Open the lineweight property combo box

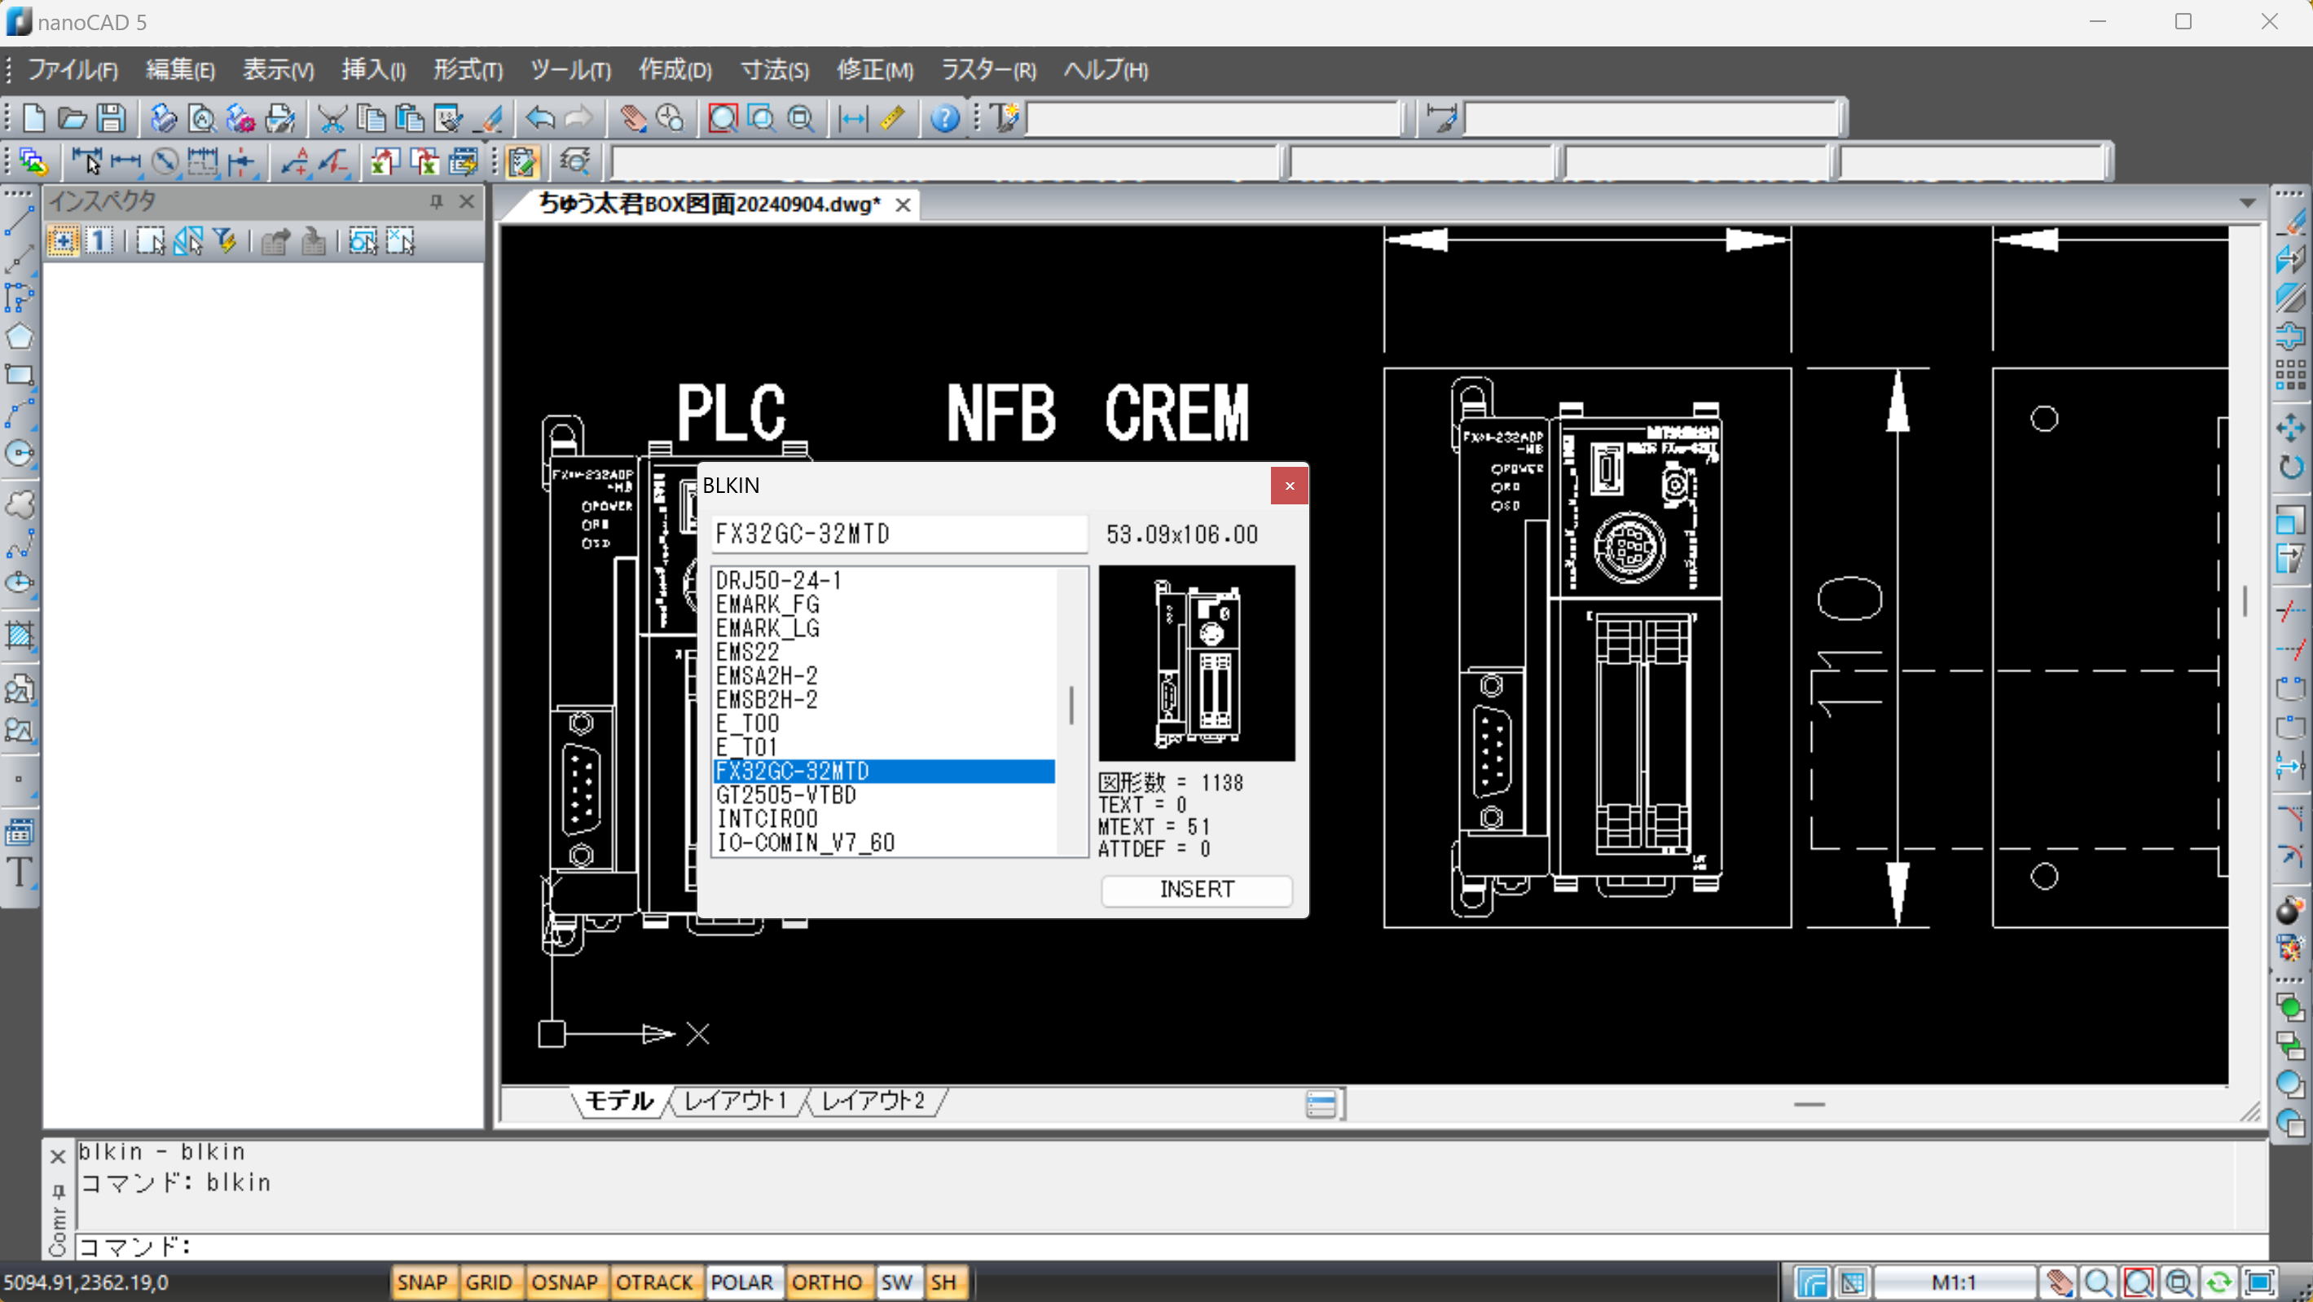point(1972,162)
